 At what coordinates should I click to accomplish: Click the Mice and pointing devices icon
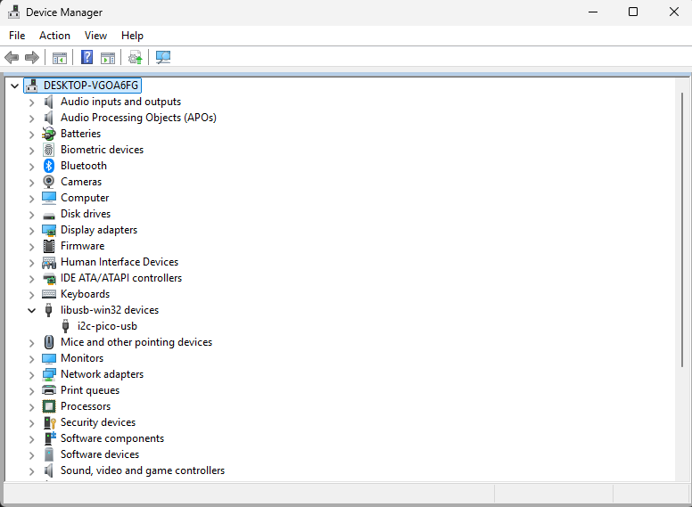[48, 342]
